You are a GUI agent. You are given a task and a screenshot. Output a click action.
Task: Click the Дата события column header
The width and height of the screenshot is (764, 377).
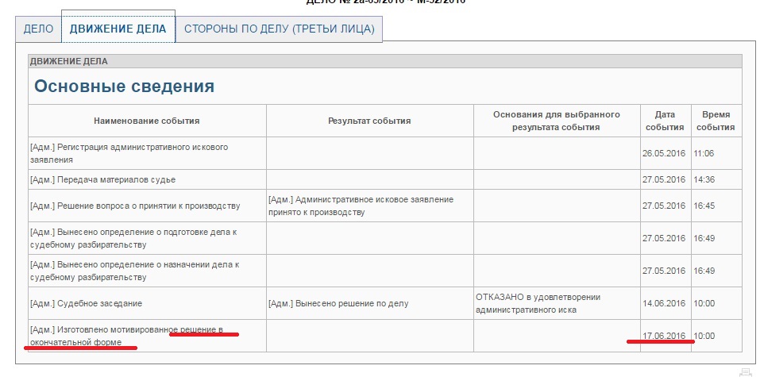pyautogui.click(x=664, y=121)
